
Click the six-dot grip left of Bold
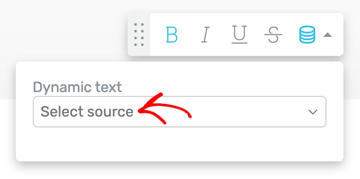139,35
